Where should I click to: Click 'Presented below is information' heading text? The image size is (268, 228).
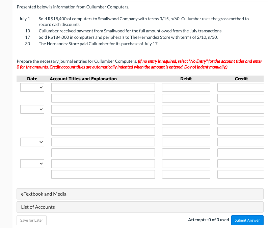(x=73, y=7)
